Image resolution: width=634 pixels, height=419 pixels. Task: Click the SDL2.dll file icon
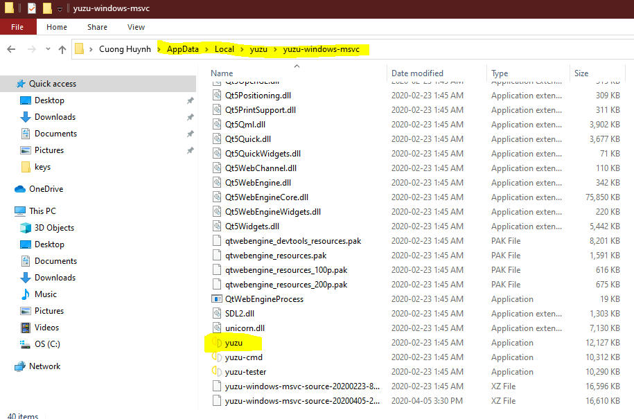tap(217, 314)
